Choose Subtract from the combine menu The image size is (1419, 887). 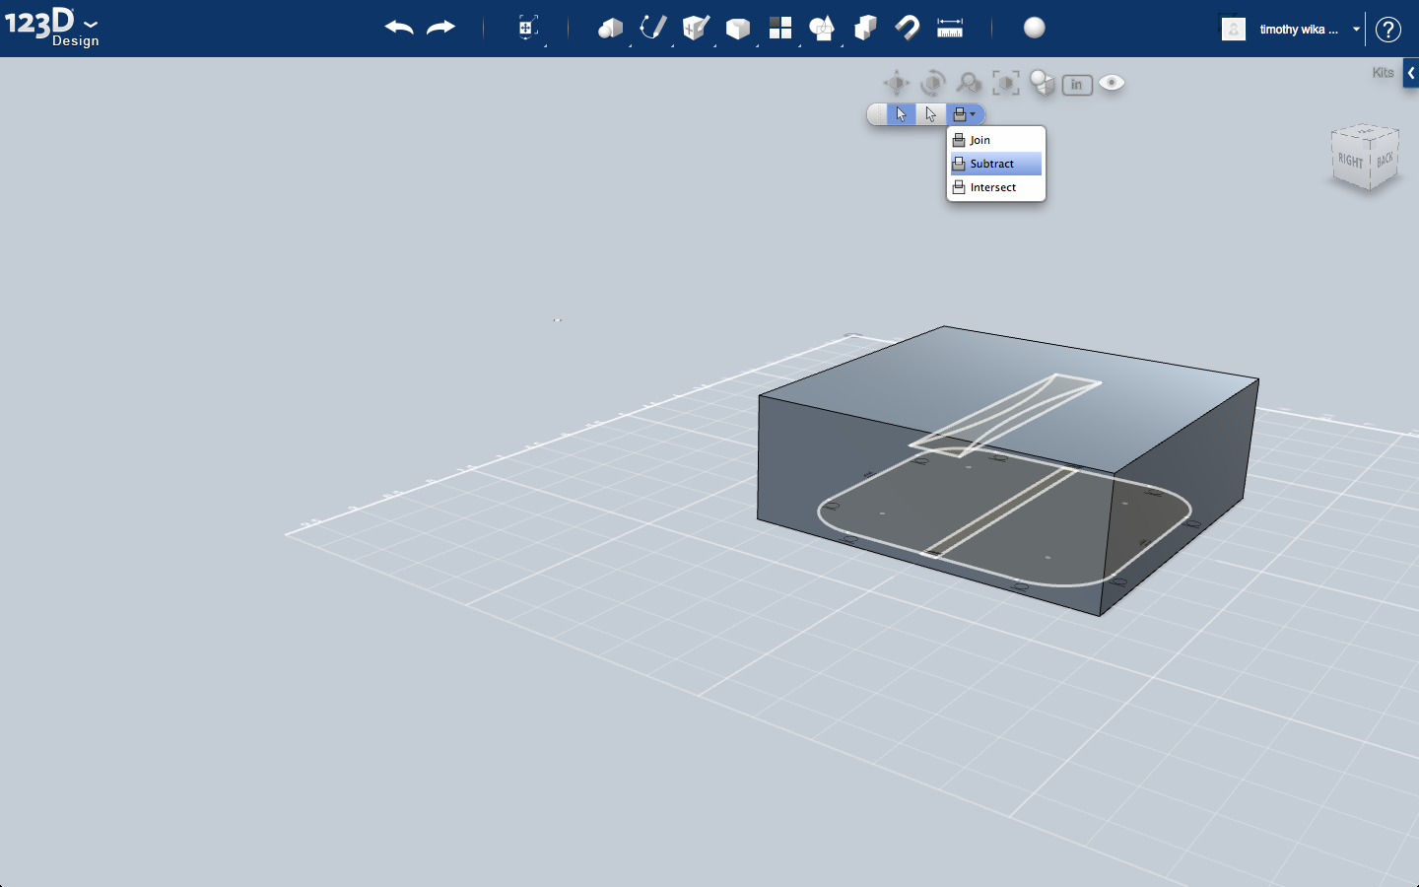[995, 164]
